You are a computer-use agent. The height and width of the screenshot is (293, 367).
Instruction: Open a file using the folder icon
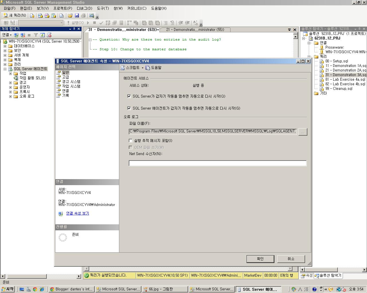pyautogui.click(x=70, y=15)
